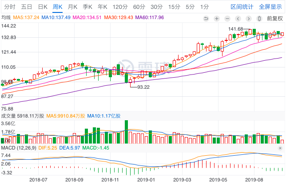290x185 pixels.
Task: Click the DEA:5.97 value
Action: [70, 148]
